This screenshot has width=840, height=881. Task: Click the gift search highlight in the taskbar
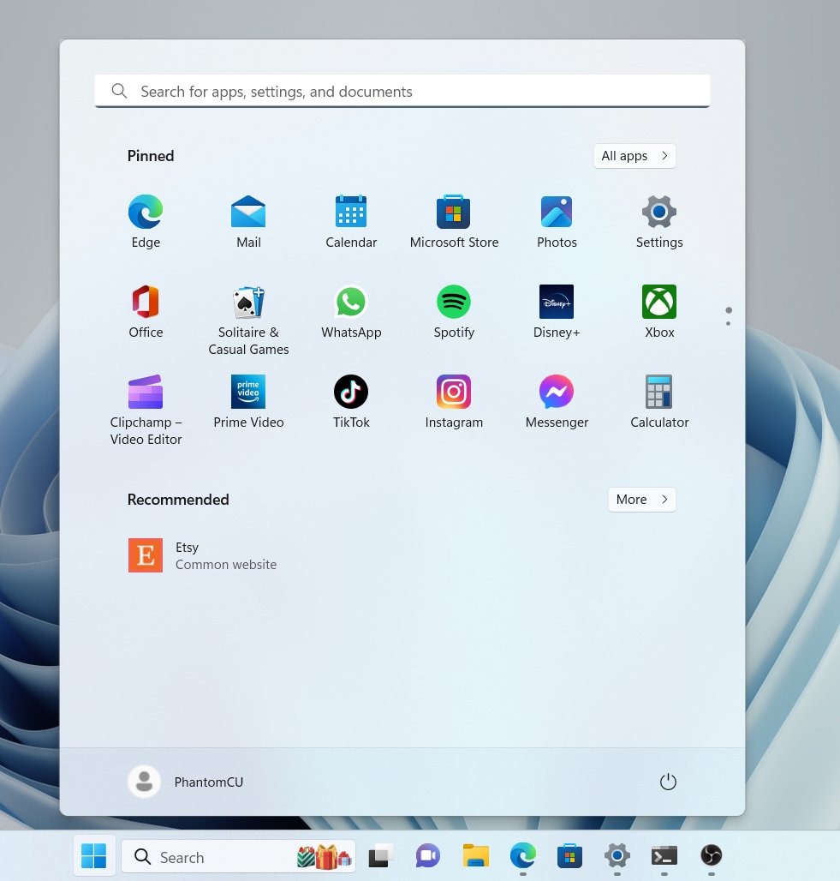coord(325,857)
